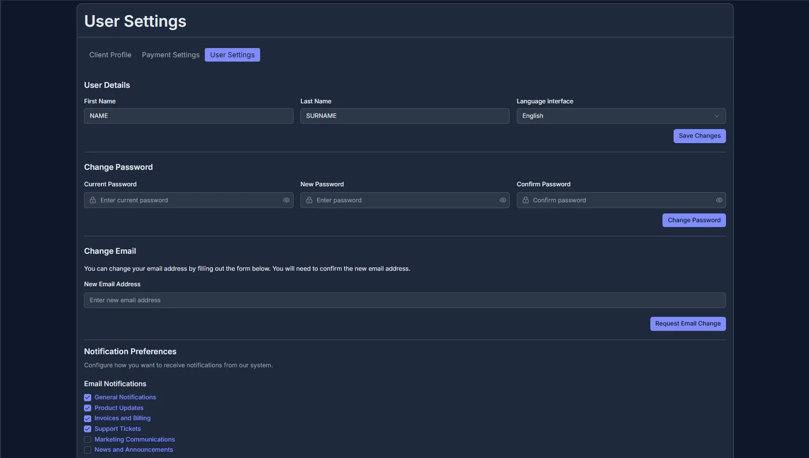Submit the Request Email Change button
Image resolution: width=809 pixels, height=458 pixels.
[x=687, y=324]
